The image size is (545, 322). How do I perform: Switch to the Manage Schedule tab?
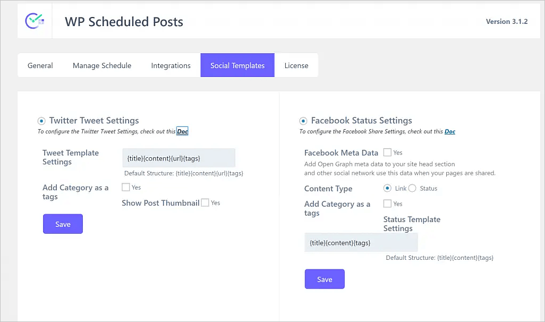102,65
